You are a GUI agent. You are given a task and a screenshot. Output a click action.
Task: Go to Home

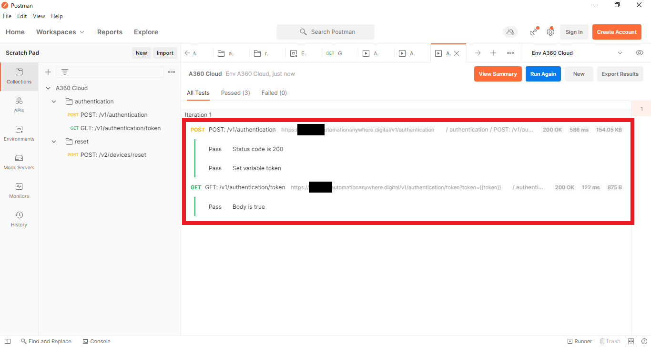[15, 32]
